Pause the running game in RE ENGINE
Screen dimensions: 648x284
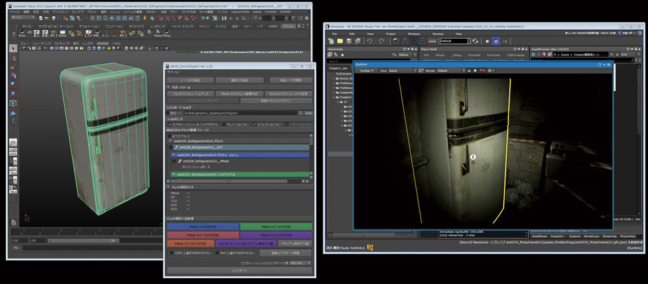pos(496,41)
